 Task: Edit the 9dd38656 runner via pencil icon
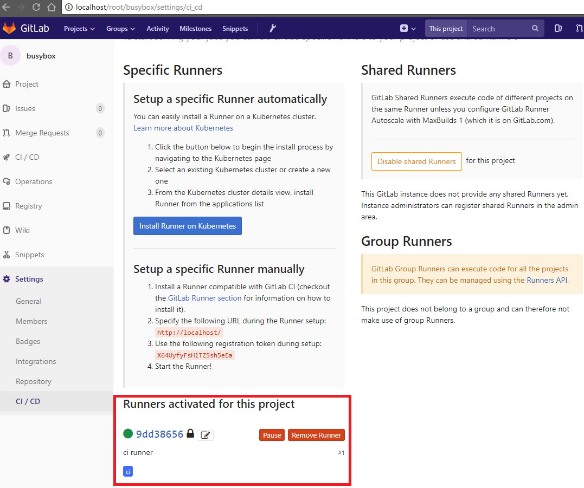205,435
